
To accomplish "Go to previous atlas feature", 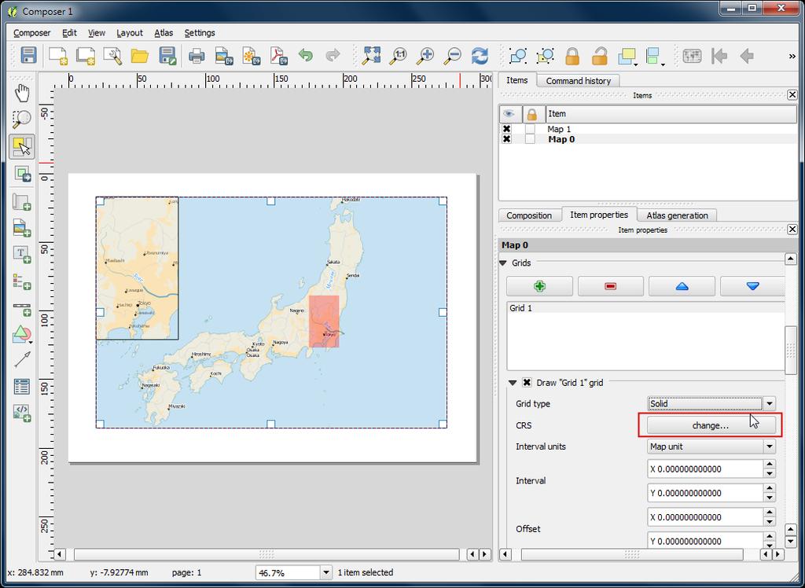I will pyautogui.click(x=747, y=56).
